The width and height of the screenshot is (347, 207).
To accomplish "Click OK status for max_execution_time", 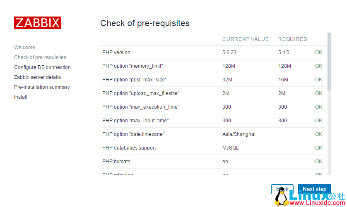I will click(318, 107).
